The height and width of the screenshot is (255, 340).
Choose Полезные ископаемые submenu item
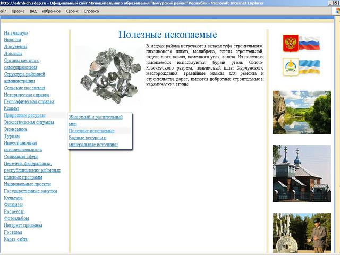[92, 131]
